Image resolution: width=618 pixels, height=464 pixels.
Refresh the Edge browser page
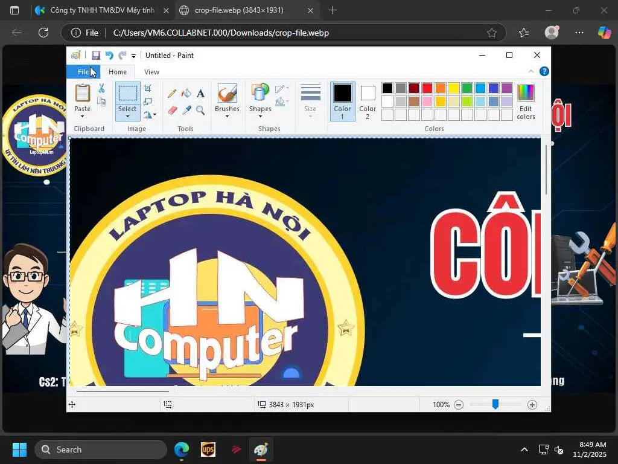tap(43, 33)
